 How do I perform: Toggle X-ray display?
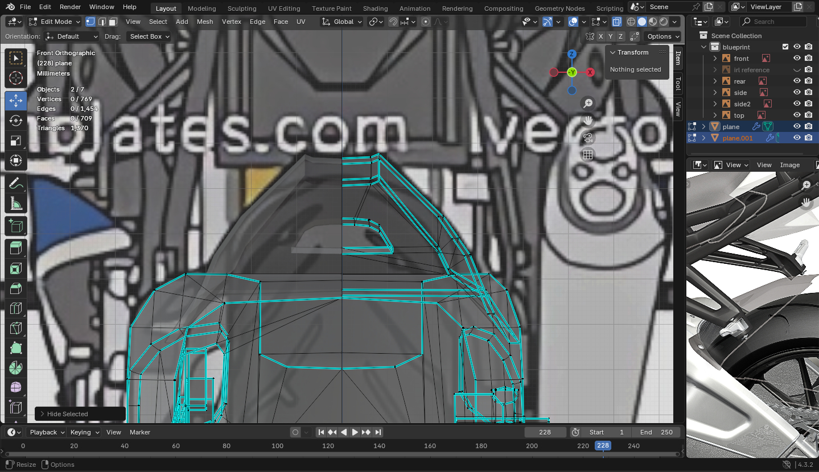[x=617, y=22]
